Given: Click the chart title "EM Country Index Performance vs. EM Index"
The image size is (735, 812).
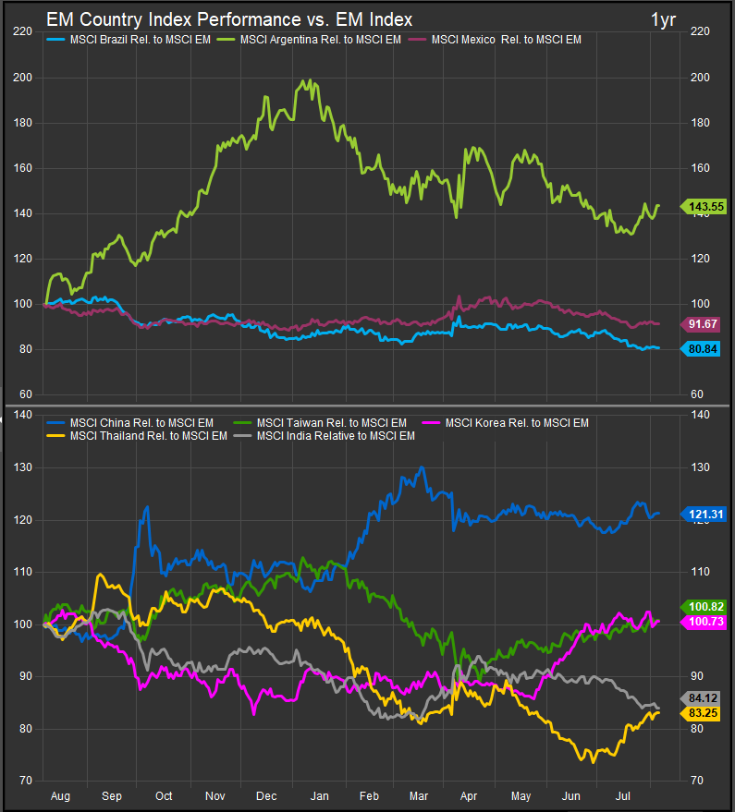Looking at the screenshot, I should (x=229, y=19).
